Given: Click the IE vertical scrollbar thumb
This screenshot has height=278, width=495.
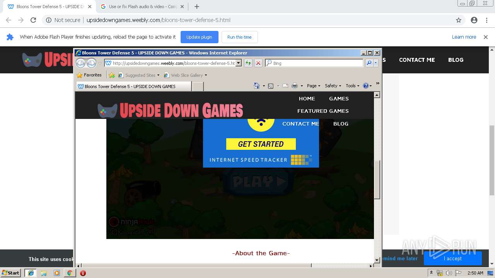Looking at the screenshot, I should coord(377,180).
